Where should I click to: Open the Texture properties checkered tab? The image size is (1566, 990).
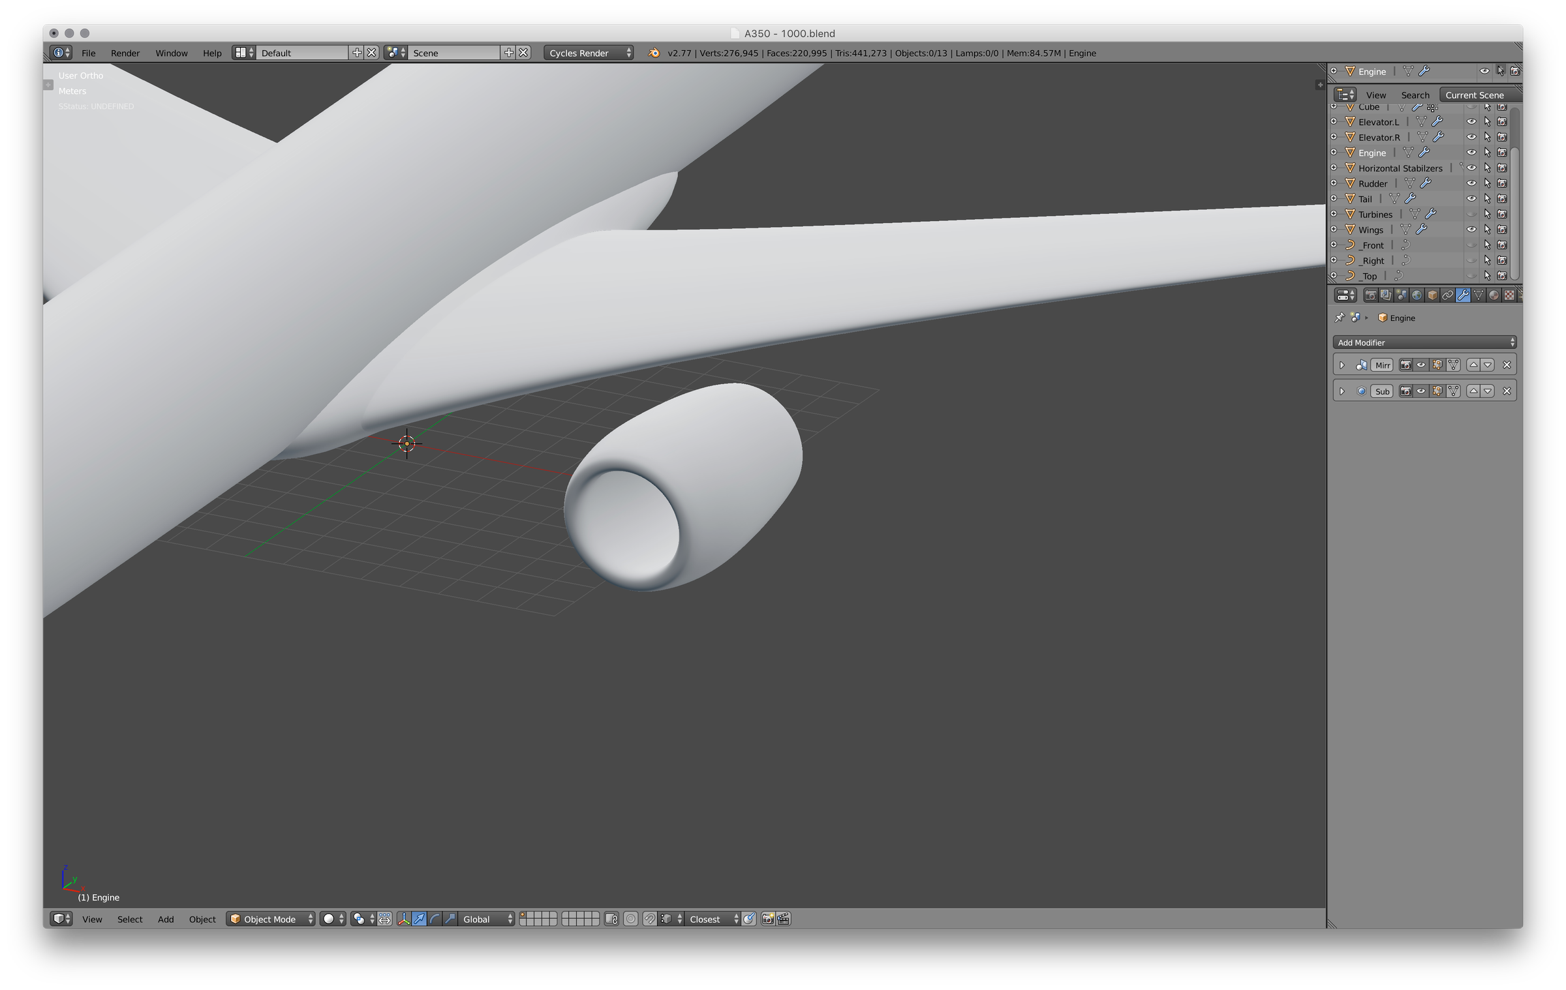(x=1509, y=295)
